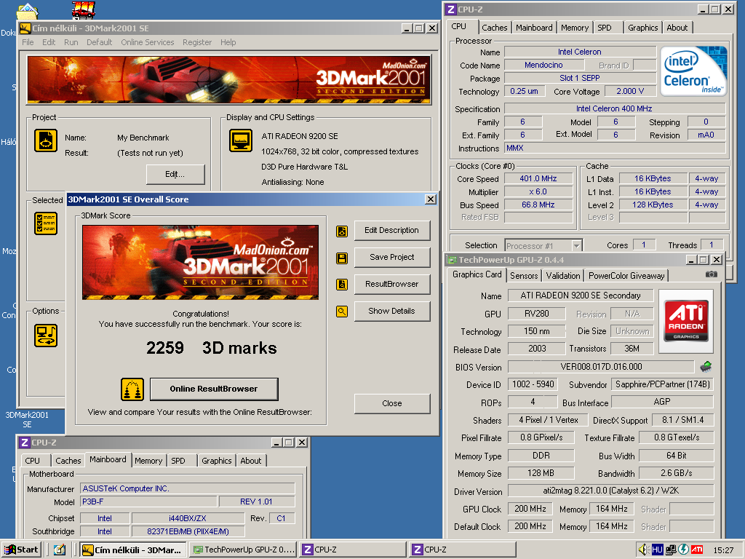The width and height of the screenshot is (745, 559).
Task: Click the Close button in score dialog
Action: [392, 403]
